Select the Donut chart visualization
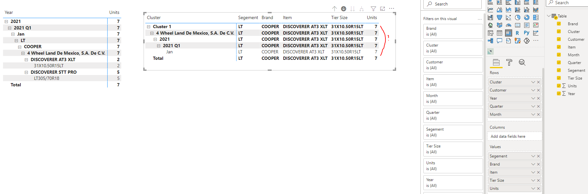 tap(527, 17)
